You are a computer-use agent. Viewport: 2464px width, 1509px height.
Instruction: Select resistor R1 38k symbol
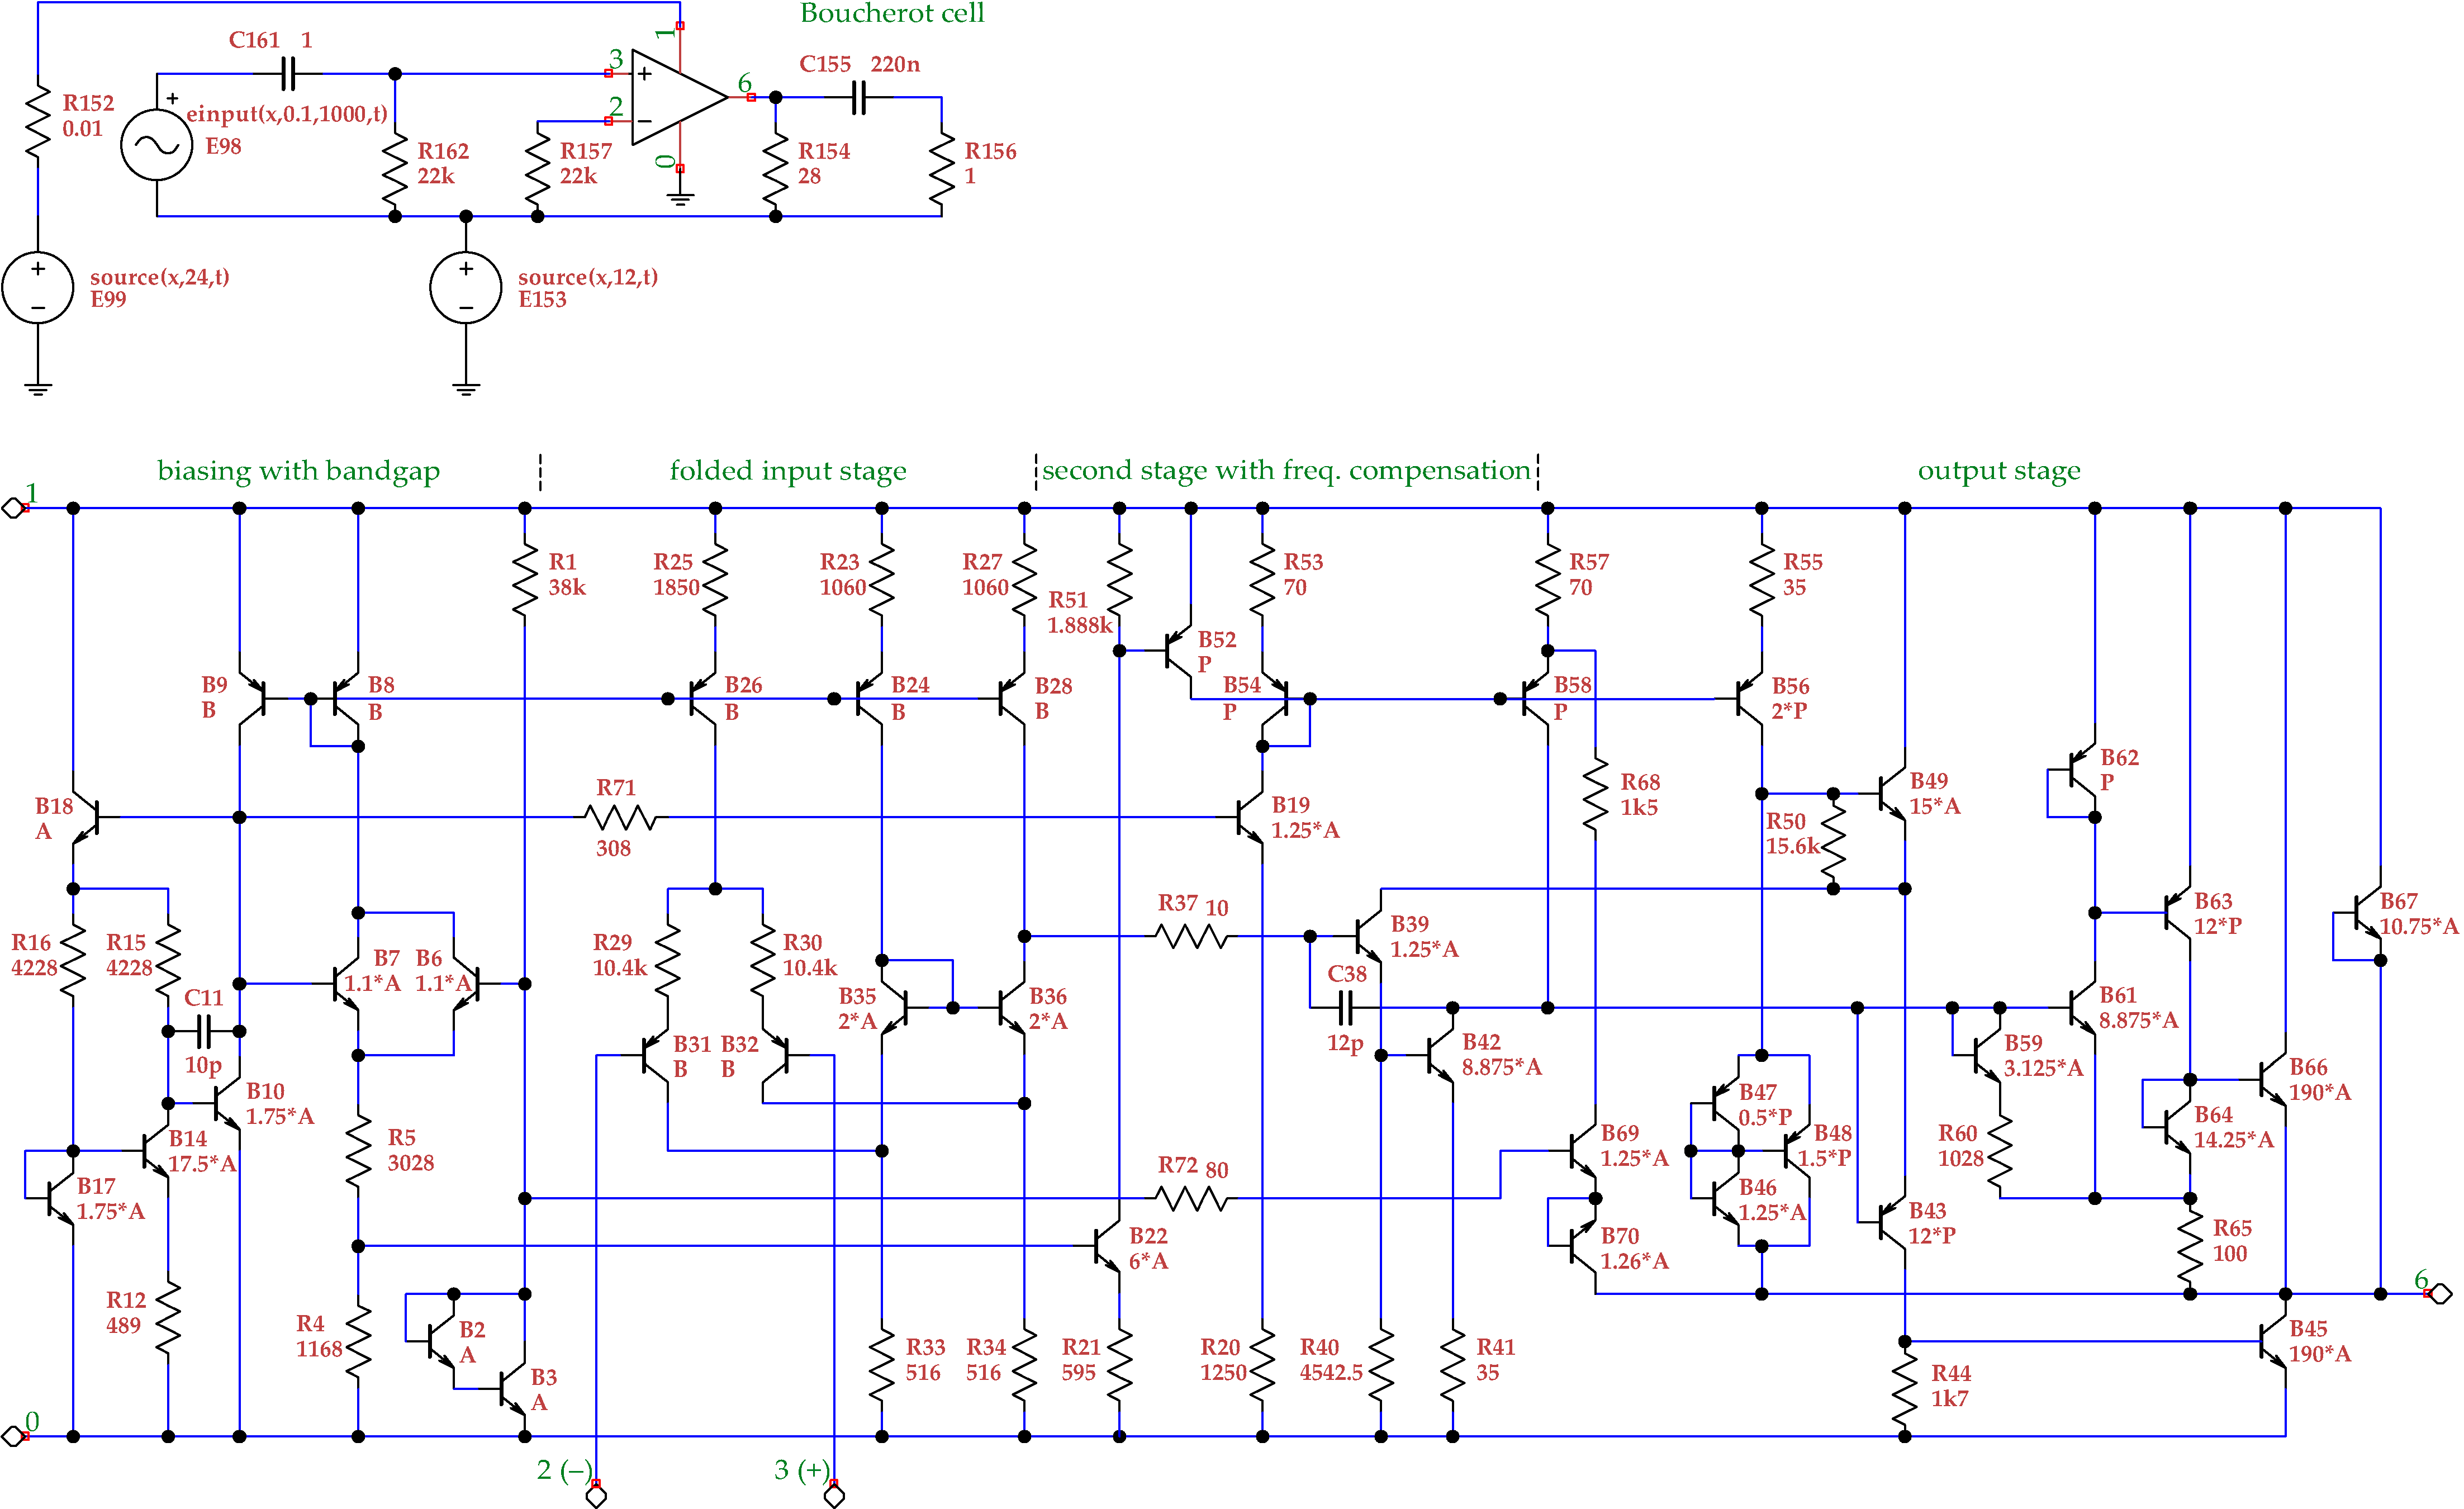(525, 580)
